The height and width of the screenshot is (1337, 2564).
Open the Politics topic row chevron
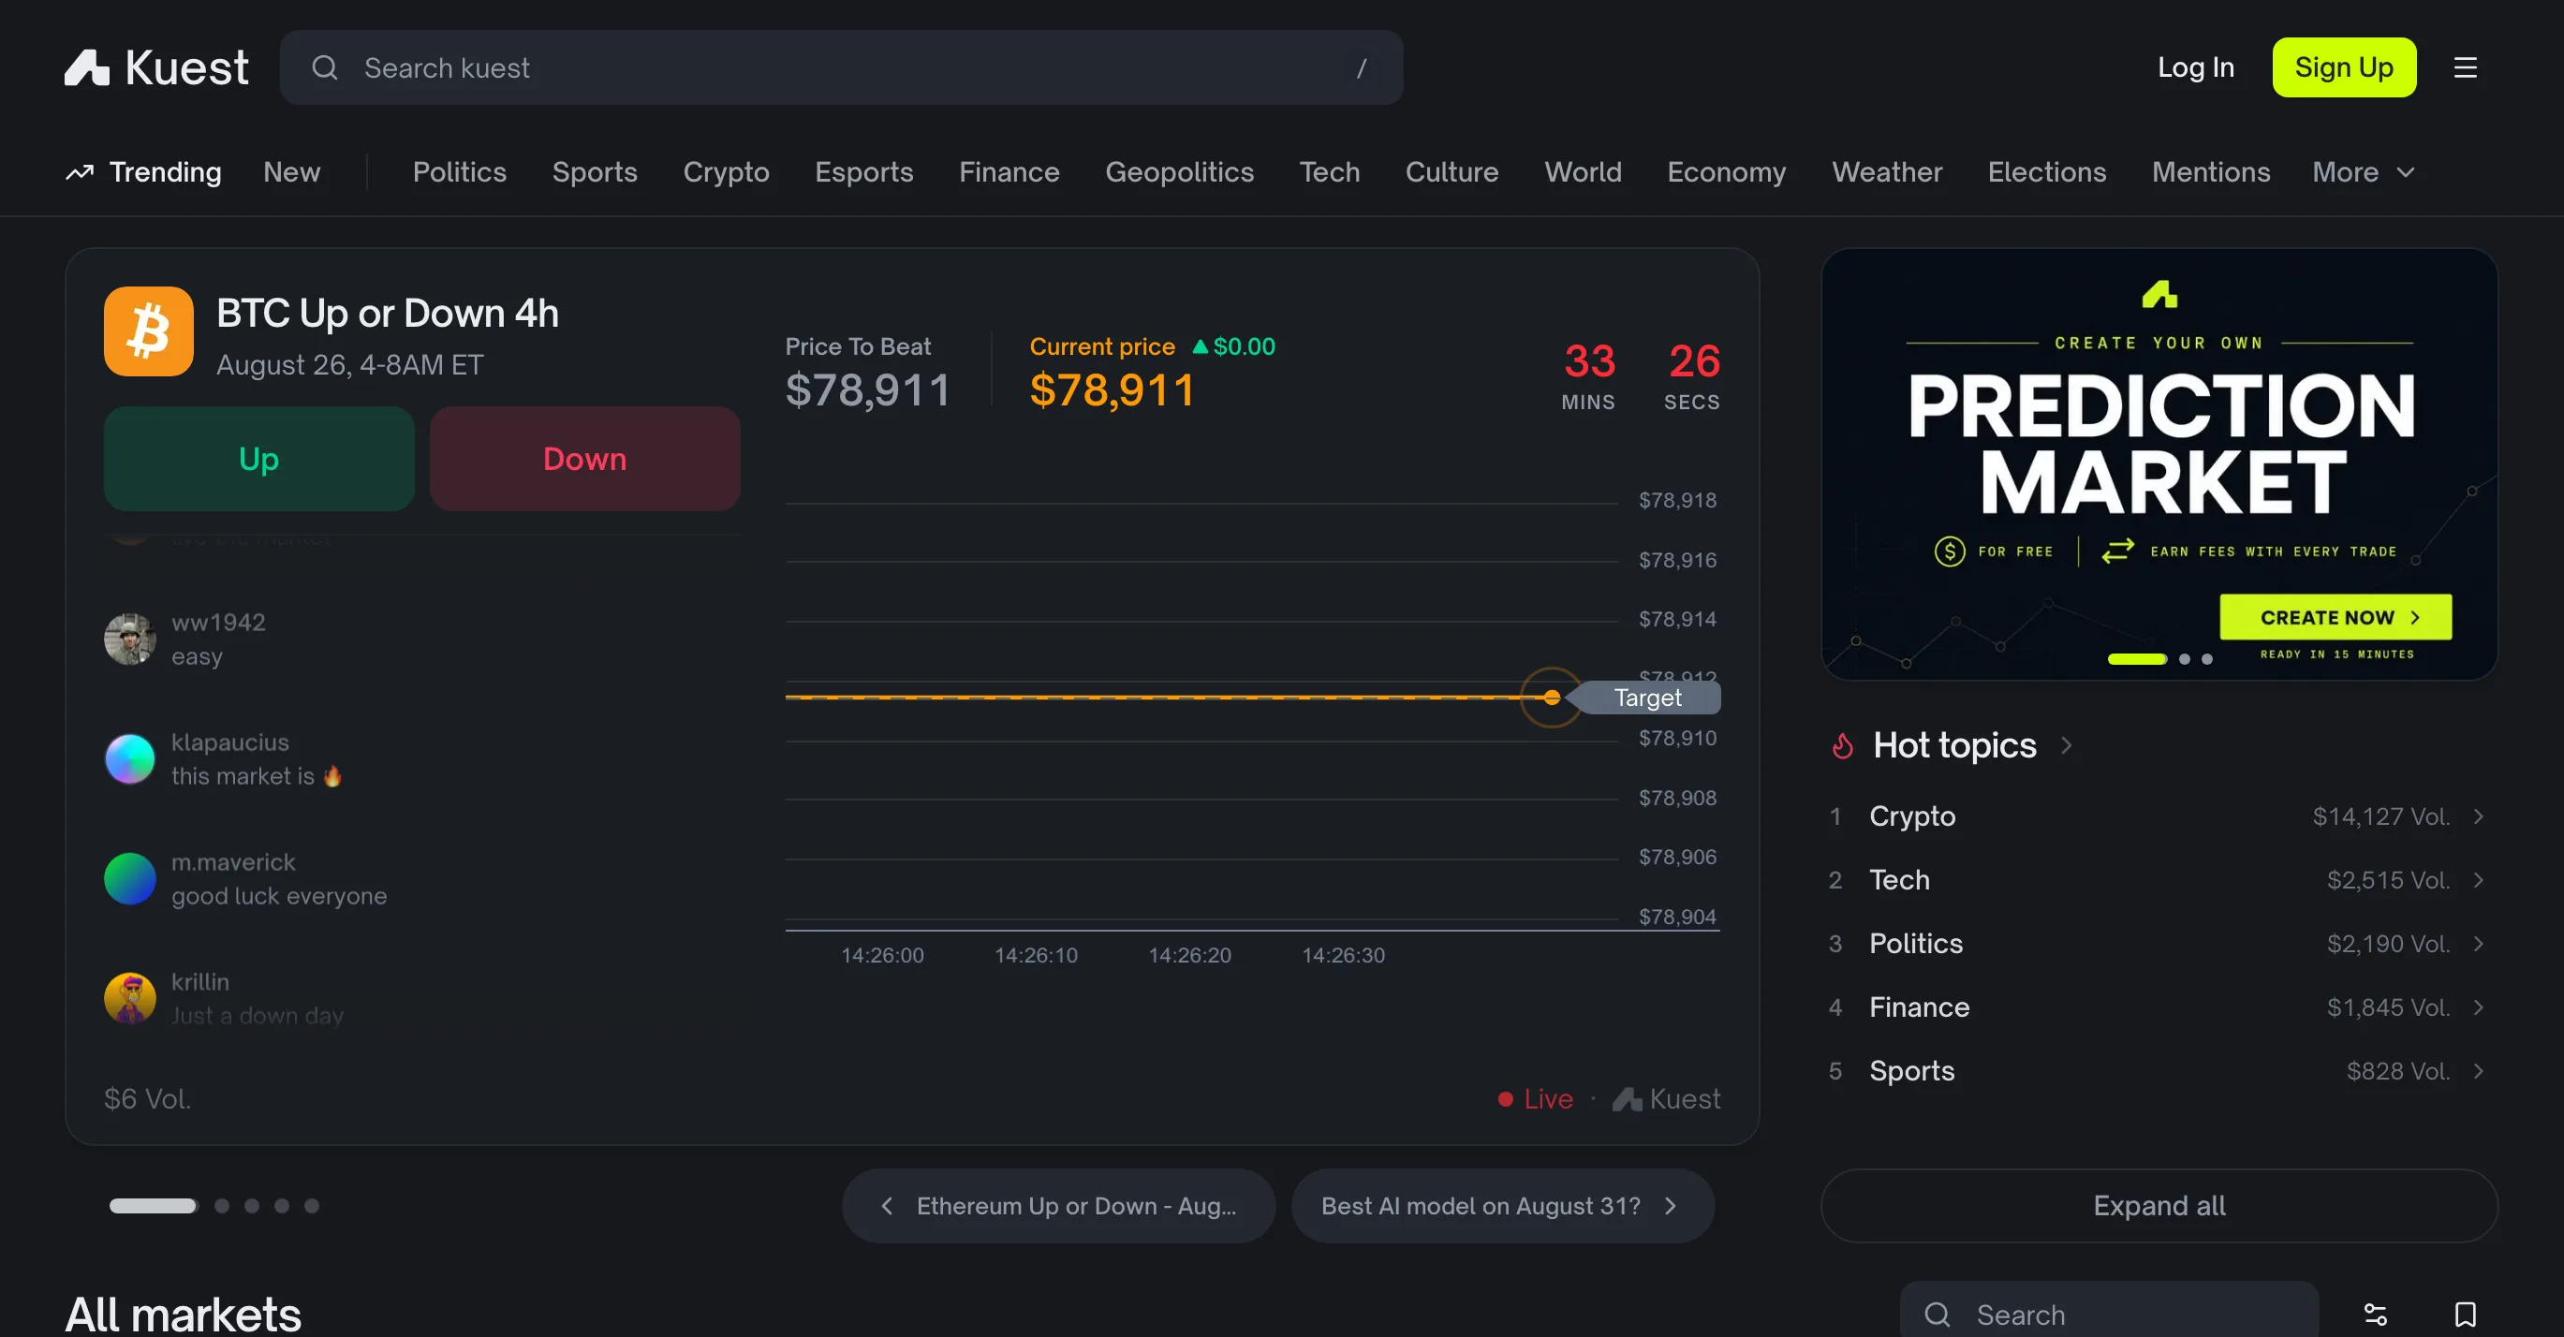coord(2478,944)
